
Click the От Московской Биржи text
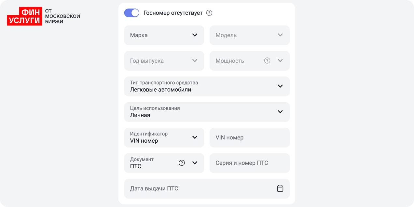62,16
